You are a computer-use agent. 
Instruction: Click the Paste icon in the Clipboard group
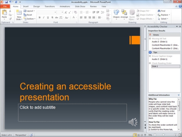(x=4, y=12)
